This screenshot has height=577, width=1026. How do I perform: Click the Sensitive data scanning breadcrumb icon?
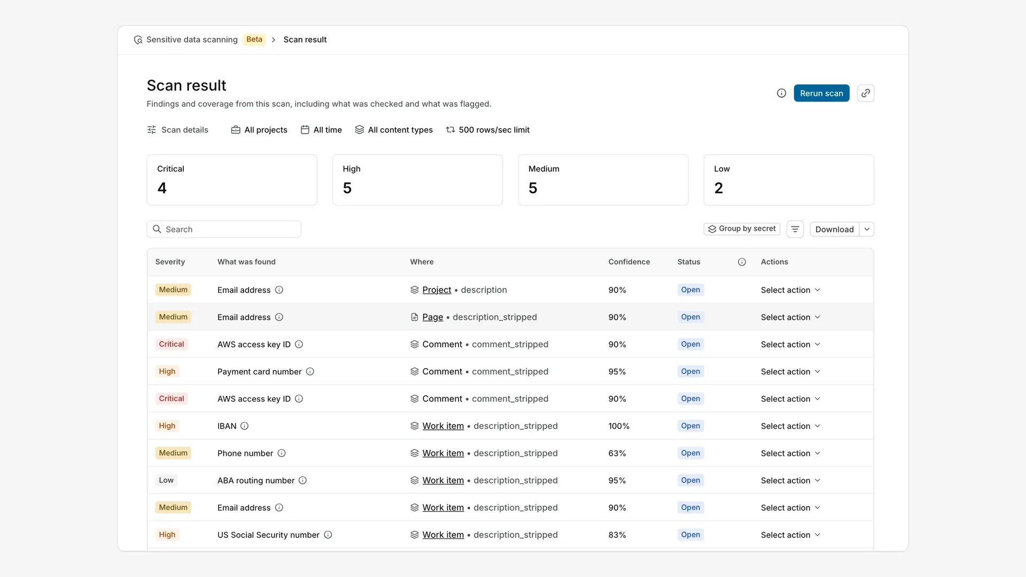click(x=138, y=40)
